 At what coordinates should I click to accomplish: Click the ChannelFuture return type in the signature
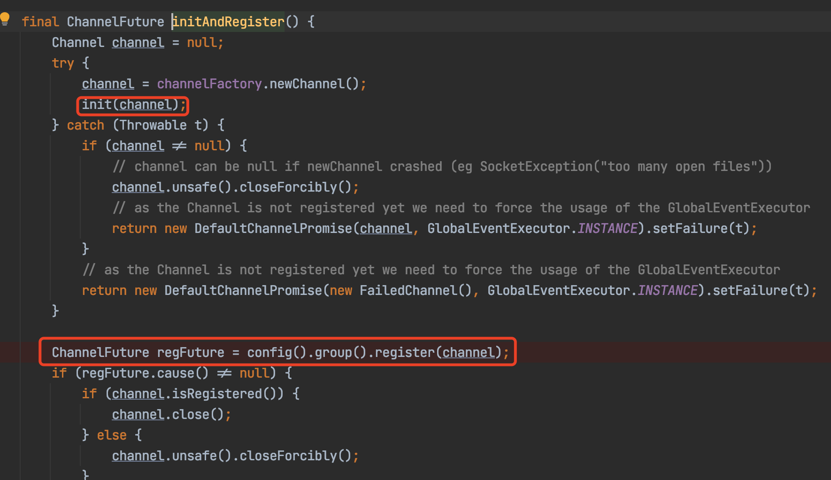(x=115, y=22)
